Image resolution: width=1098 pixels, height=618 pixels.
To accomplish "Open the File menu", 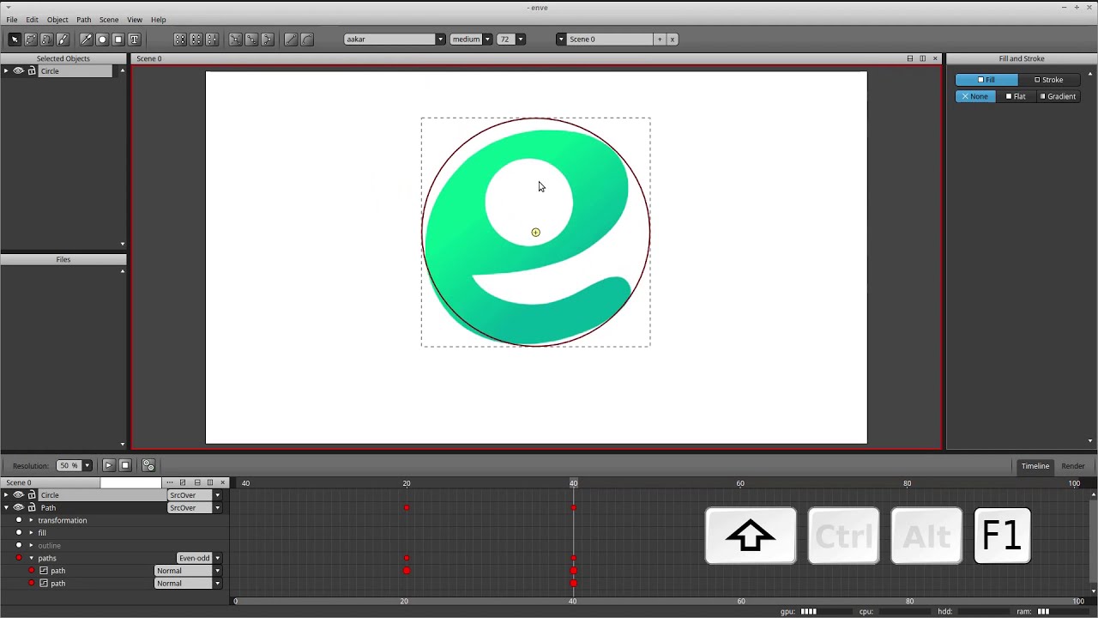I will click(x=12, y=20).
